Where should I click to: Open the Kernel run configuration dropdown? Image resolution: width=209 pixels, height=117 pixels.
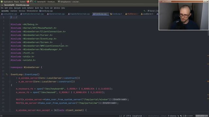(x=153, y=11)
